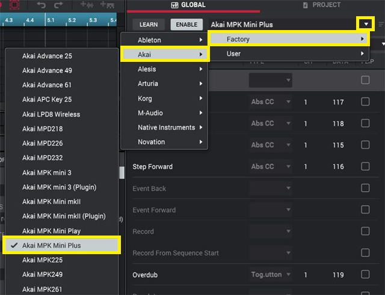Click the move-audio-waveform icon in the toolbar
The height and width of the screenshot is (295, 385).
tap(87, 5)
